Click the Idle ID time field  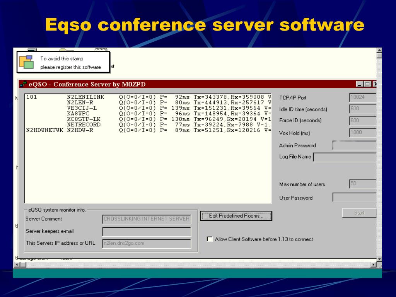pos(363,109)
